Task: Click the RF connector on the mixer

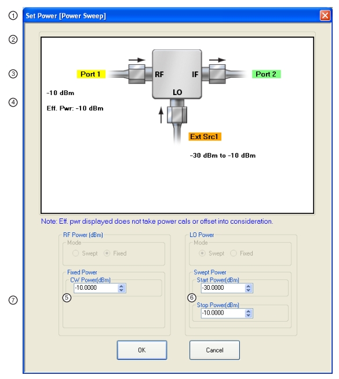Action: point(137,74)
